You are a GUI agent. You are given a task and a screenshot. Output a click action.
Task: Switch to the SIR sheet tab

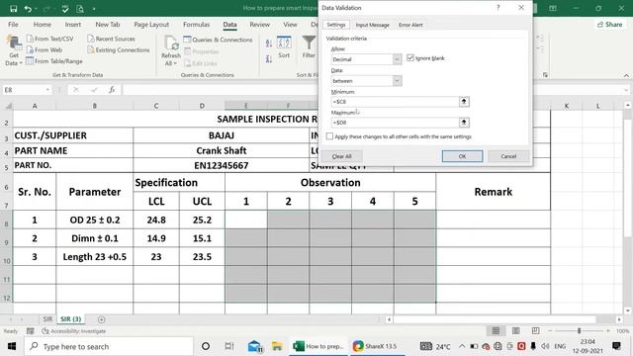point(47,319)
